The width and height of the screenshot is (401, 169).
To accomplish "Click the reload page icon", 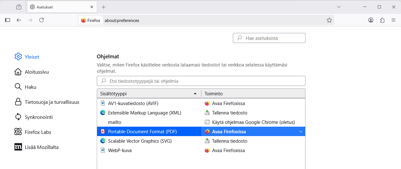I will point(41,20).
